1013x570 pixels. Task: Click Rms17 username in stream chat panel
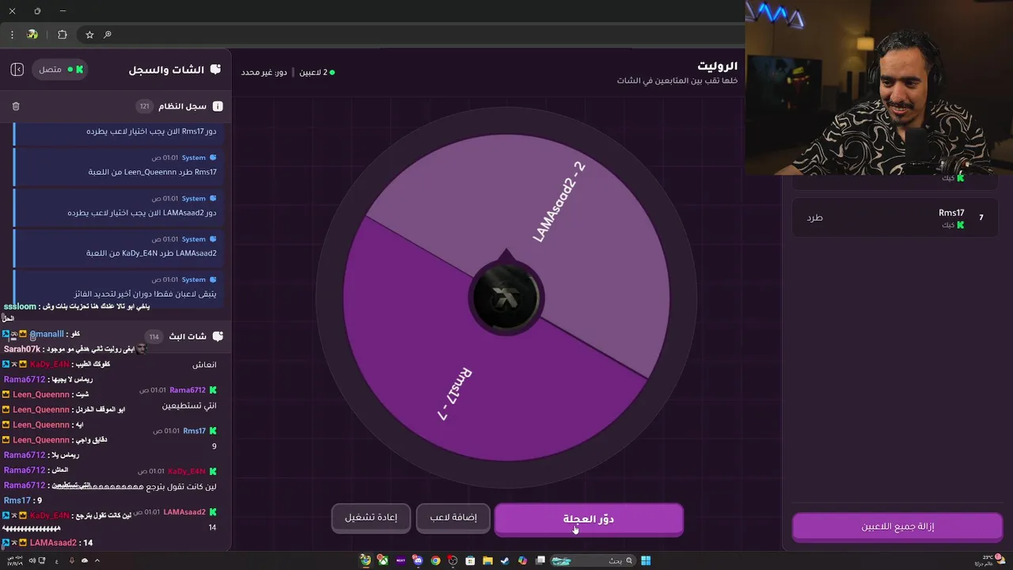[x=195, y=431]
